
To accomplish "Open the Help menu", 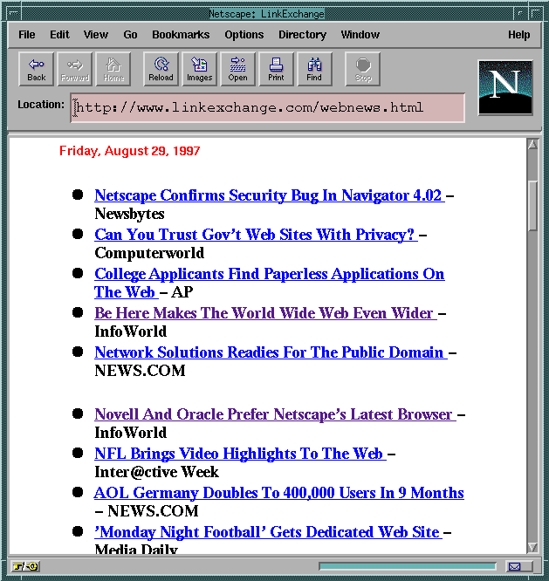I will (x=518, y=35).
